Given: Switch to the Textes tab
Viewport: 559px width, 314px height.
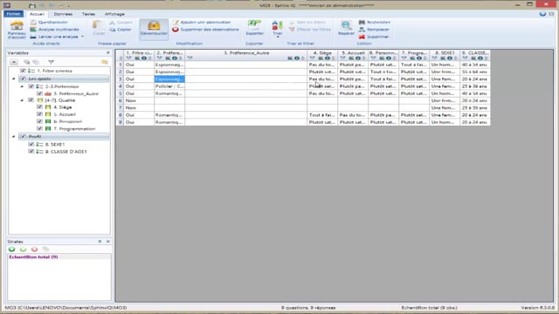Looking at the screenshot, I should pos(88,14).
